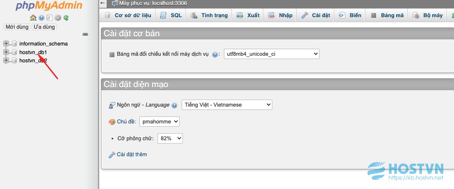
Task: Expand the hostvn_db1 tree node
Action: tap(6, 52)
